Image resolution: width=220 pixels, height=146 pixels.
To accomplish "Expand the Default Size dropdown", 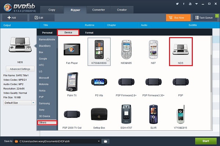I will pos(33,103).
